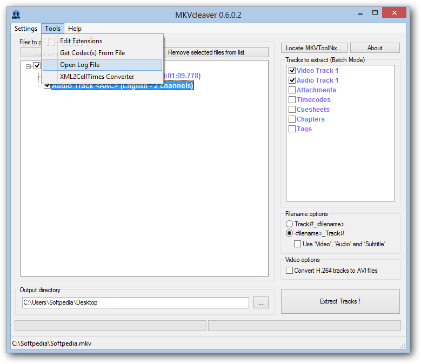Check Use 'Video', 'Audio' and 'Subtitle'
Image resolution: width=421 pixels, height=364 pixels.
(297, 244)
